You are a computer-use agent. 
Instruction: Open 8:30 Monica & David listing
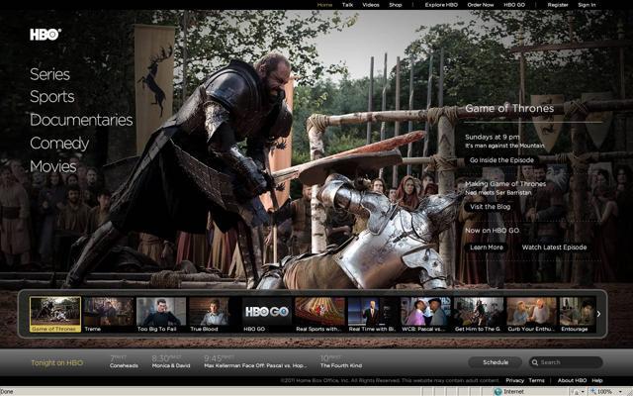[171, 361]
